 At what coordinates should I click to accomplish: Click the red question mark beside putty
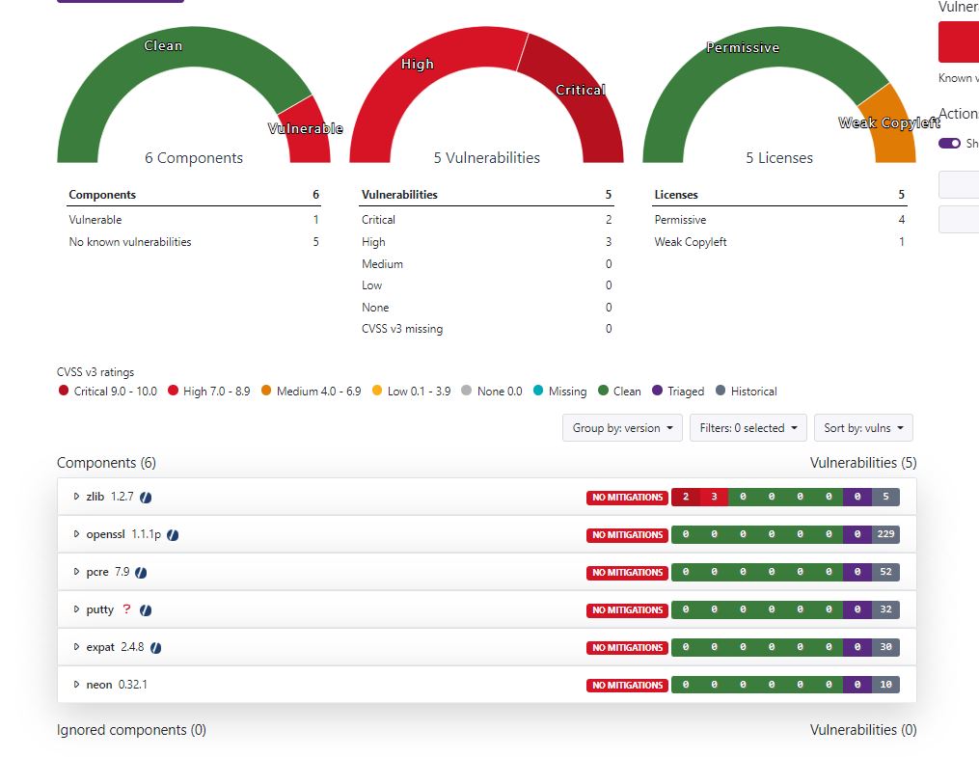tap(126, 609)
